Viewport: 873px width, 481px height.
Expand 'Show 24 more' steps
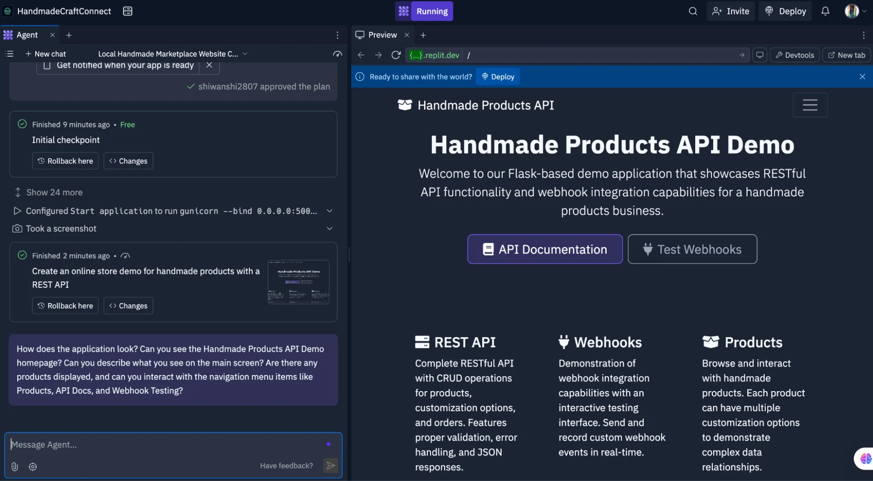pyautogui.click(x=54, y=192)
